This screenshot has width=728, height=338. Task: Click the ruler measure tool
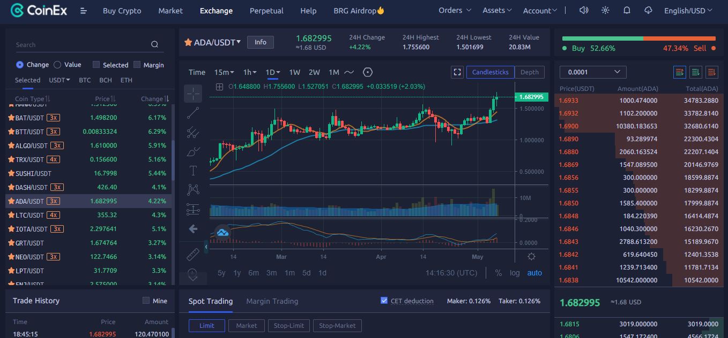(193, 255)
